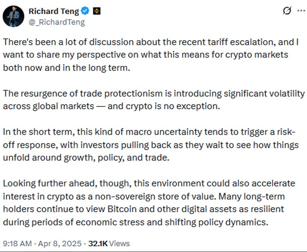This screenshot has height=252, width=307.
Task: Open the three-dot More options menu
Action: point(301,11)
